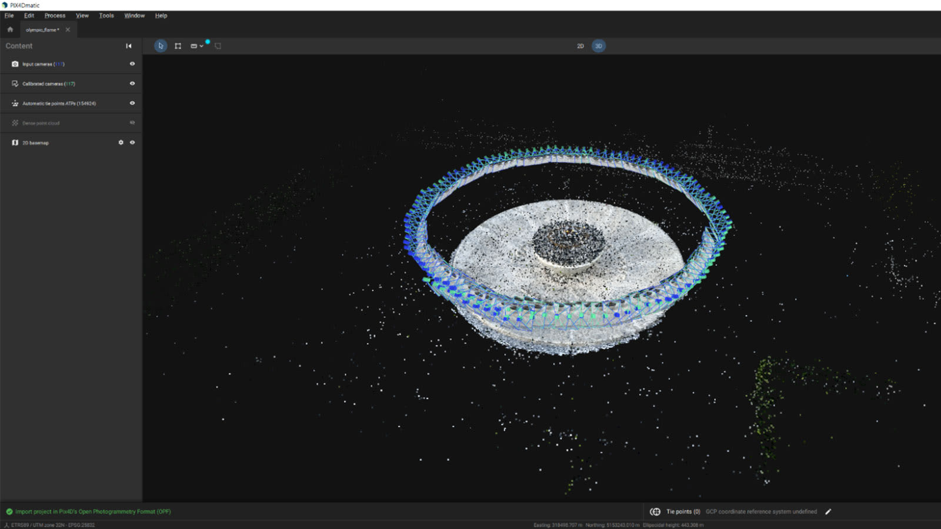Open 2D basemap settings gear

121,142
